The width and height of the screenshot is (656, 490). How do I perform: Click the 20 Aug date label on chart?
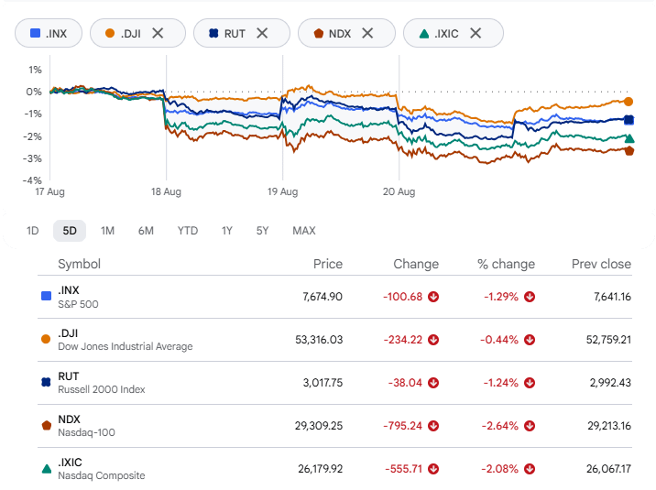coord(399,192)
